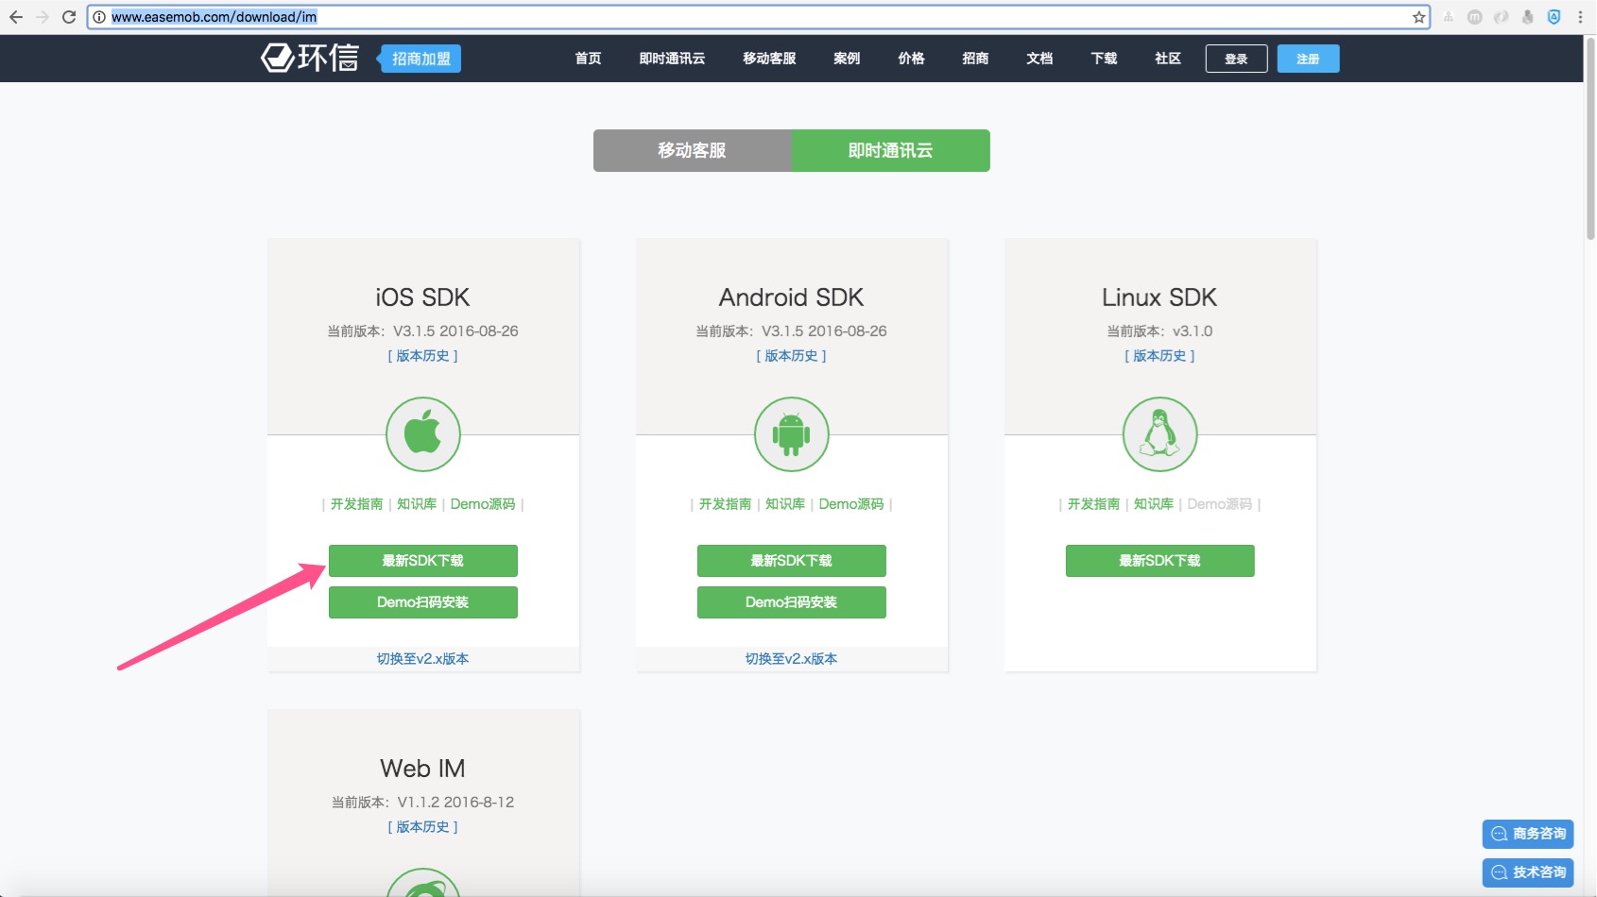Switch iOS SDK to v2.x version
Viewport: 1597px width, 897px height.
point(423,659)
